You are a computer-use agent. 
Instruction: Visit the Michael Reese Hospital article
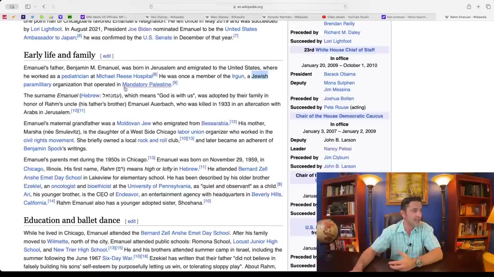(124, 76)
